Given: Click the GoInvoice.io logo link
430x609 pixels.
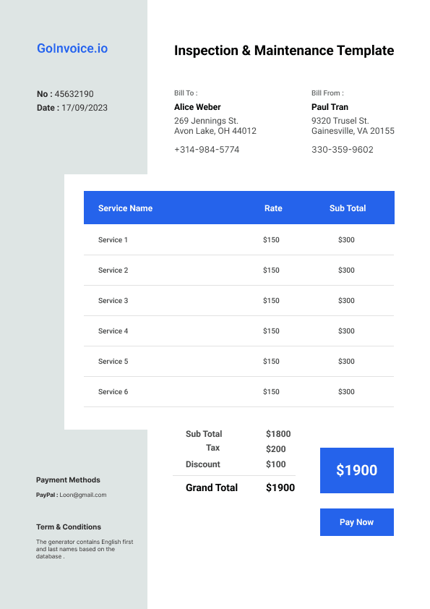Looking at the screenshot, I should (x=72, y=48).
